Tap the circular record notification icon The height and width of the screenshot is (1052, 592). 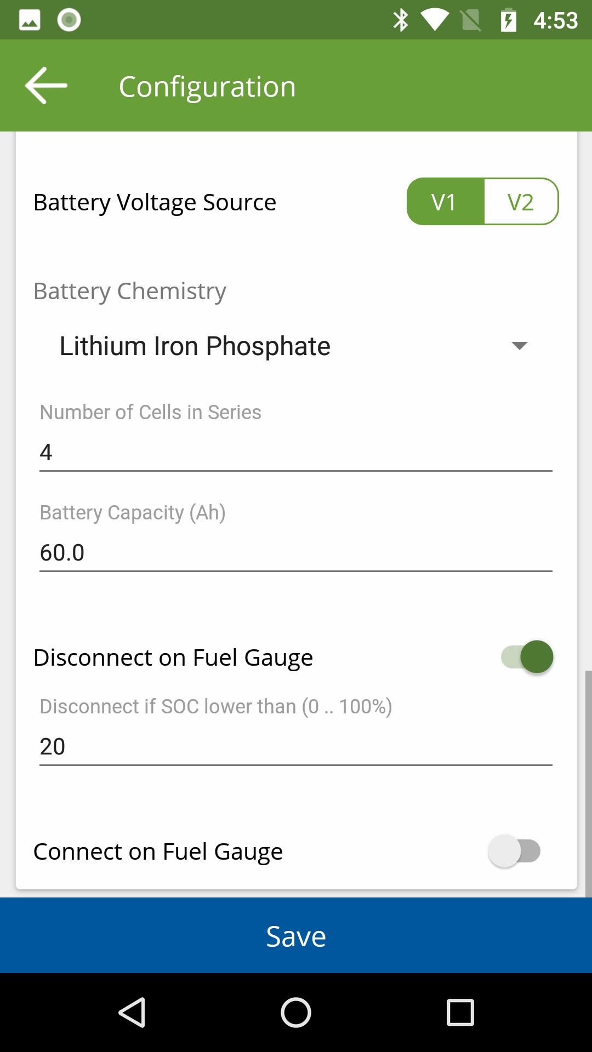(x=69, y=20)
